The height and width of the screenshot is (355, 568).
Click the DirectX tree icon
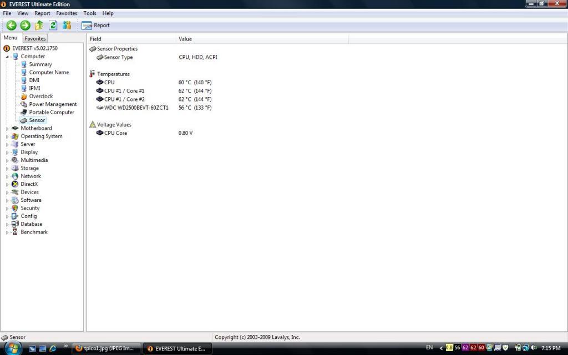pyautogui.click(x=15, y=184)
